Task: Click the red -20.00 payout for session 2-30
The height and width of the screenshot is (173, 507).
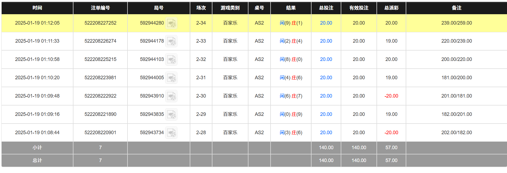Action: pyautogui.click(x=391, y=96)
